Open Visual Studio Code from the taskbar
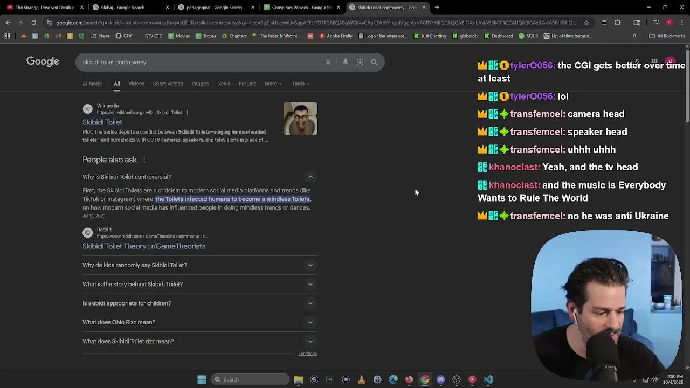Image resolution: width=690 pixels, height=388 pixels. (488, 379)
